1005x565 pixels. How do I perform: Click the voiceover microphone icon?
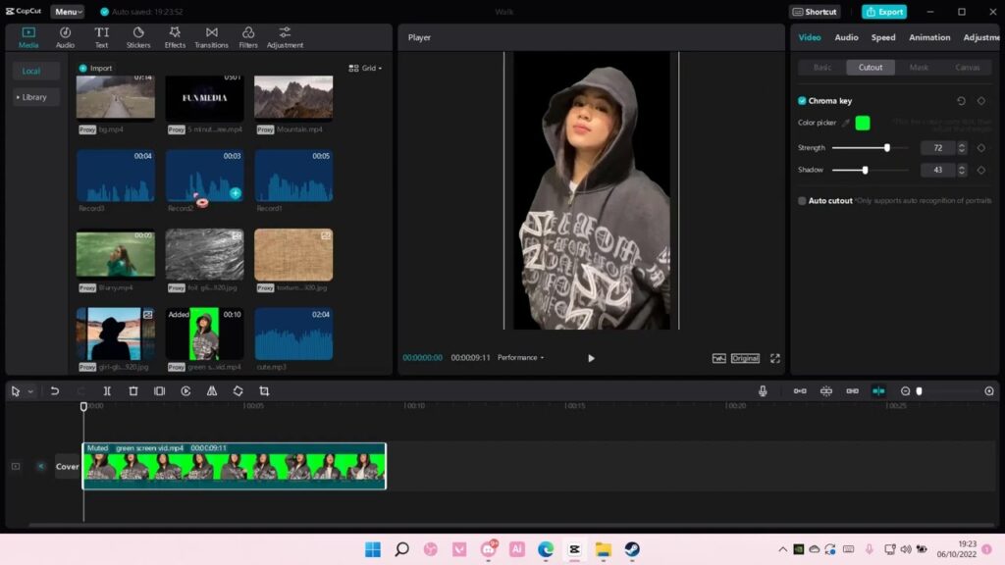[765, 391]
